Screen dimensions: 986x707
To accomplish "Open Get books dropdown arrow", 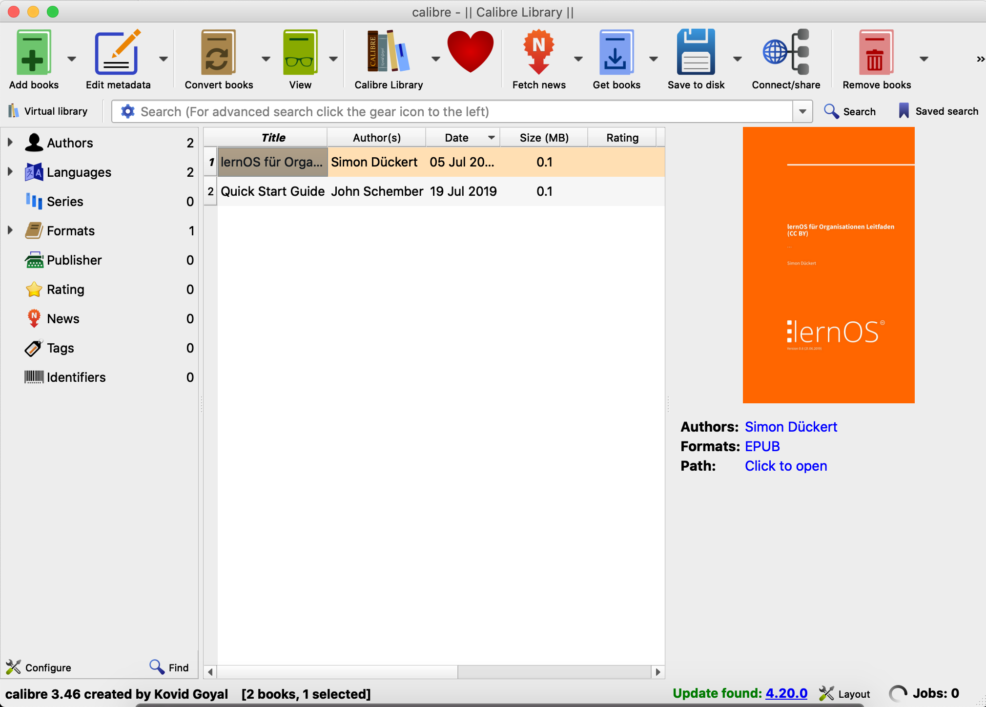I will click(x=654, y=59).
